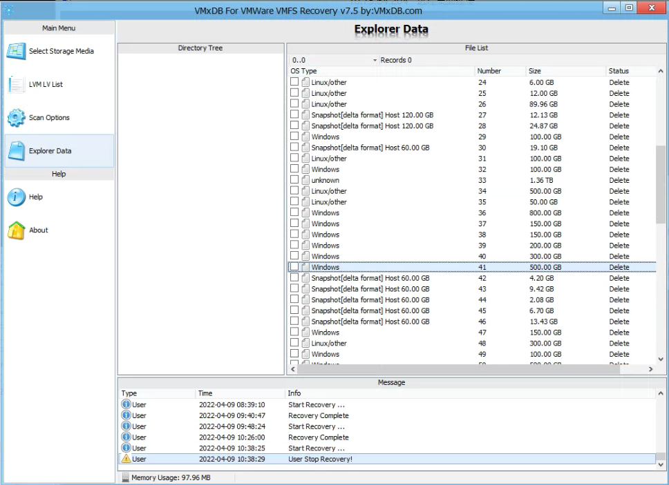The image size is (669, 485).
Task: Tick the checkbox for Snapshot record 27
Action: point(294,115)
